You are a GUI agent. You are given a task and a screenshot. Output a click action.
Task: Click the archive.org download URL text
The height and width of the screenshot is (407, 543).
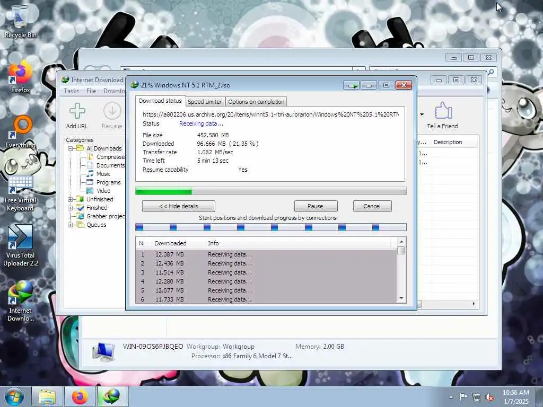click(x=271, y=114)
